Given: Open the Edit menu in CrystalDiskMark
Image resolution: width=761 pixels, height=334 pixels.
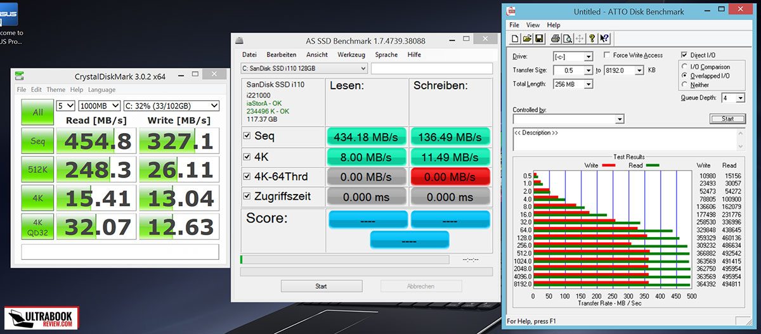Looking at the screenshot, I should [x=37, y=90].
